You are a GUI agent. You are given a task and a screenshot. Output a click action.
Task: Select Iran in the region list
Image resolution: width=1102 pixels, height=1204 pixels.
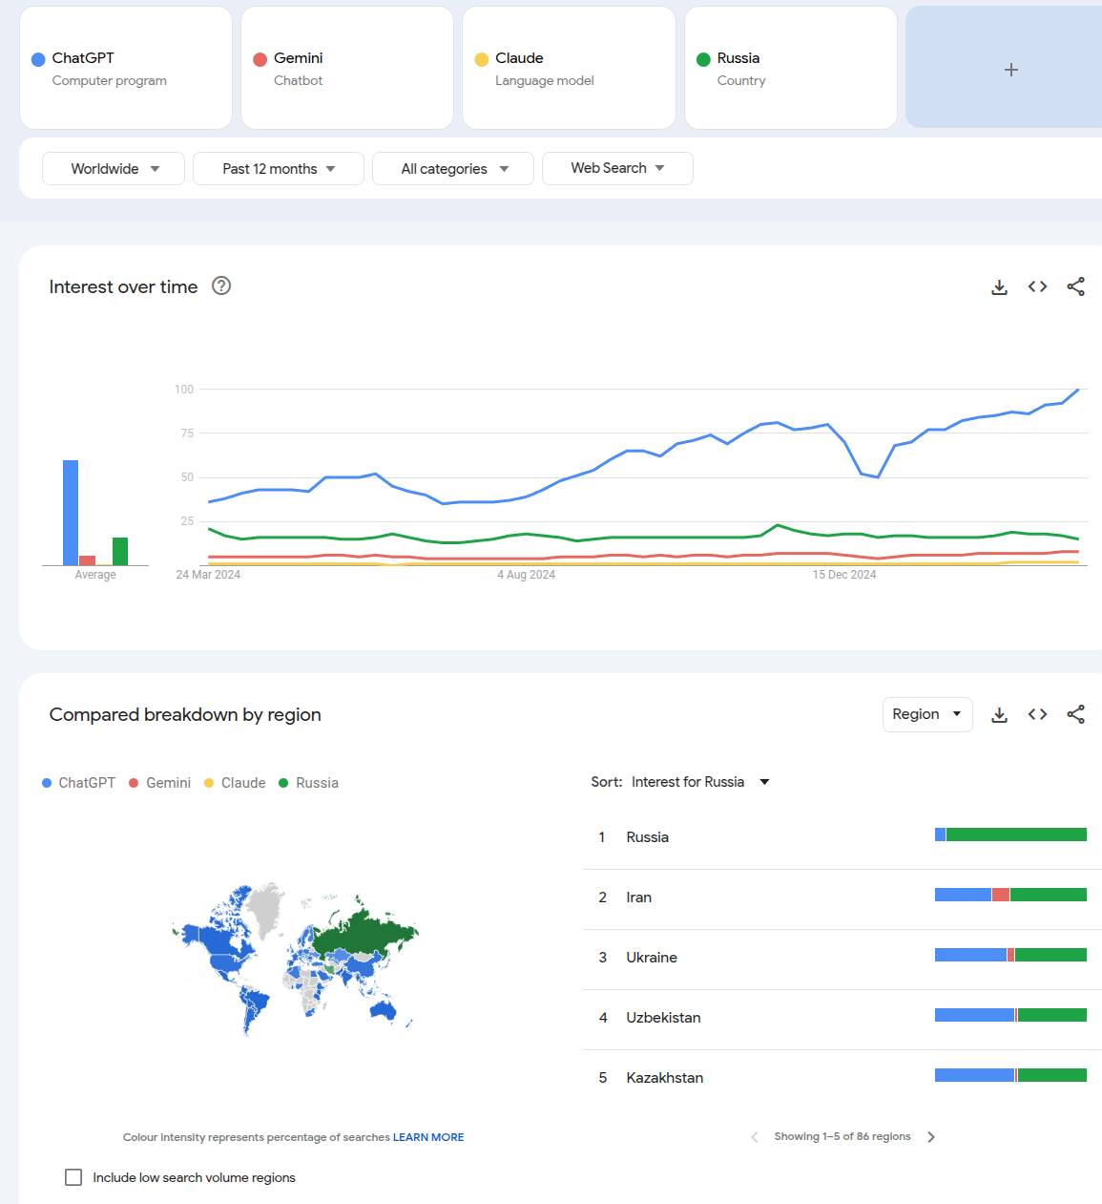[x=639, y=898]
